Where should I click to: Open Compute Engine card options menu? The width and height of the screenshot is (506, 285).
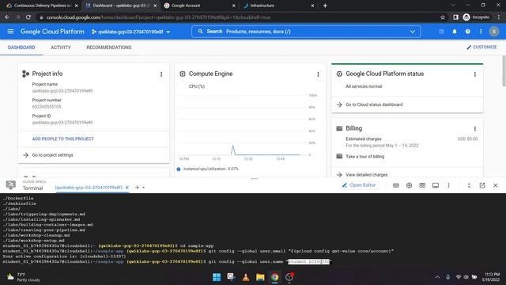pos(318,74)
